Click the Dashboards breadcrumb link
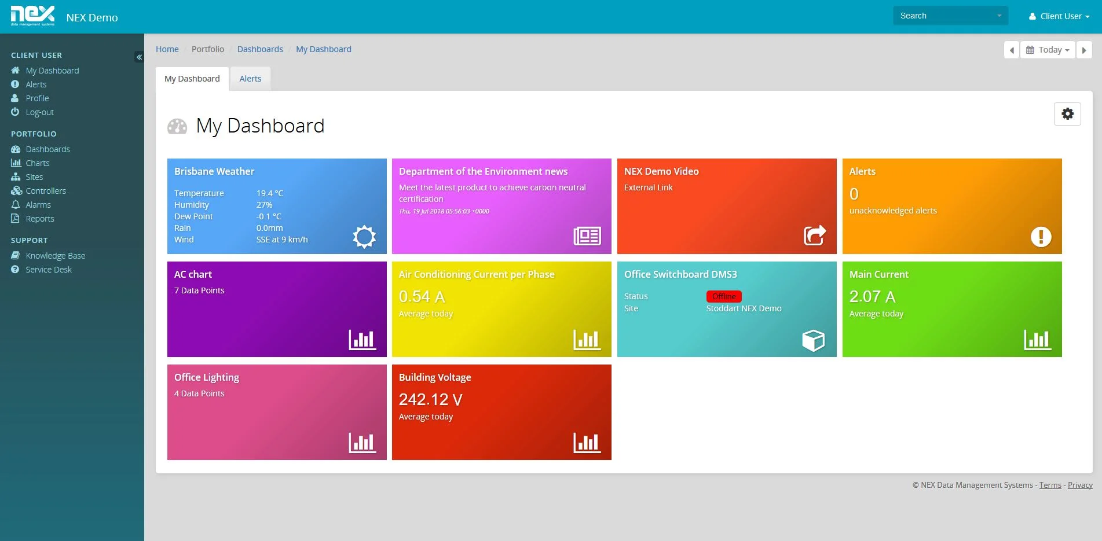 point(260,49)
